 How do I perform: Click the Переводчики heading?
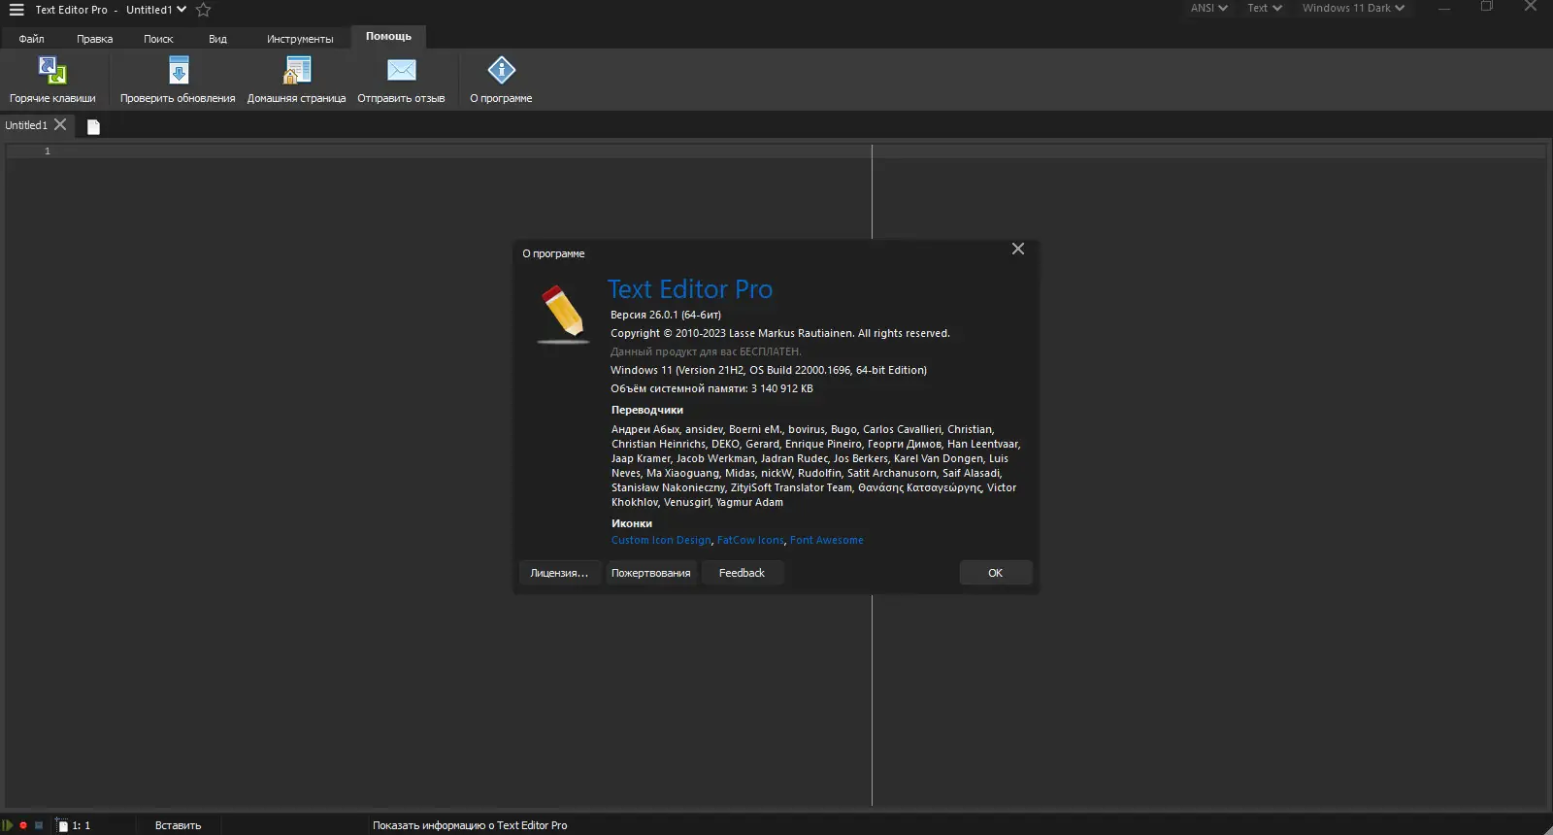[647, 410]
